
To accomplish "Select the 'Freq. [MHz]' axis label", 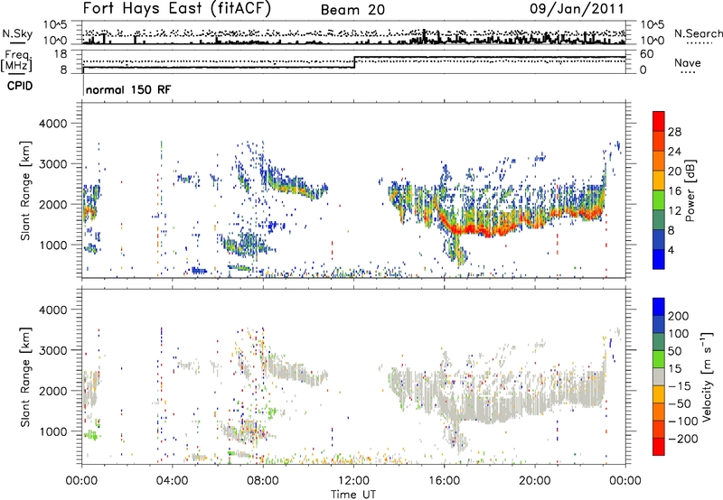I will click(16, 60).
